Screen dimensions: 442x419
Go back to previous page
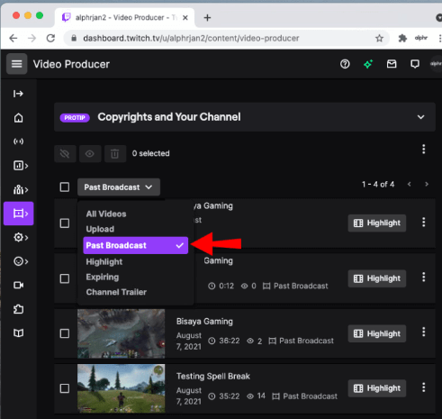pyautogui.click(x=14, y=38)
